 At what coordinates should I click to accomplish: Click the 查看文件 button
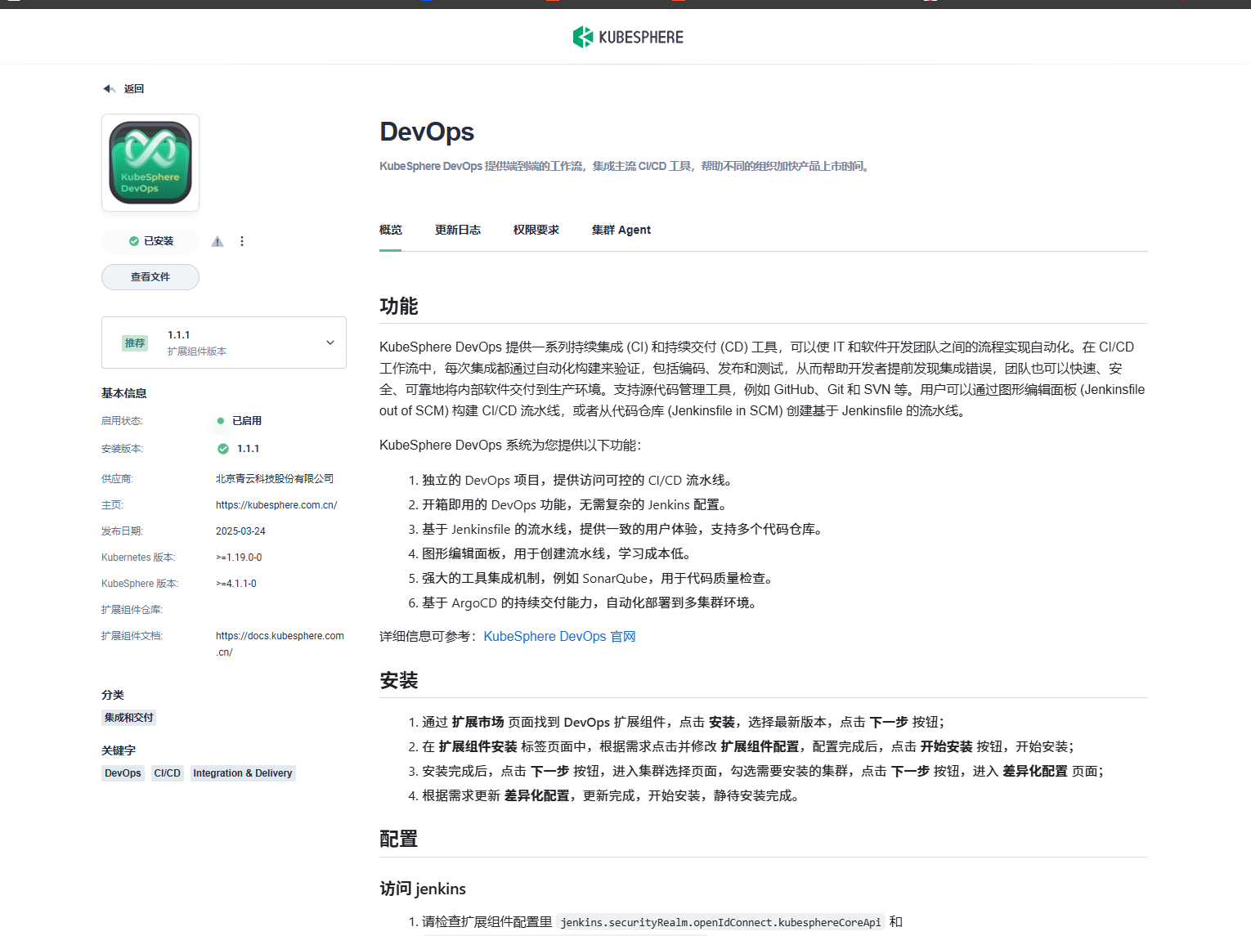(150, 277)
